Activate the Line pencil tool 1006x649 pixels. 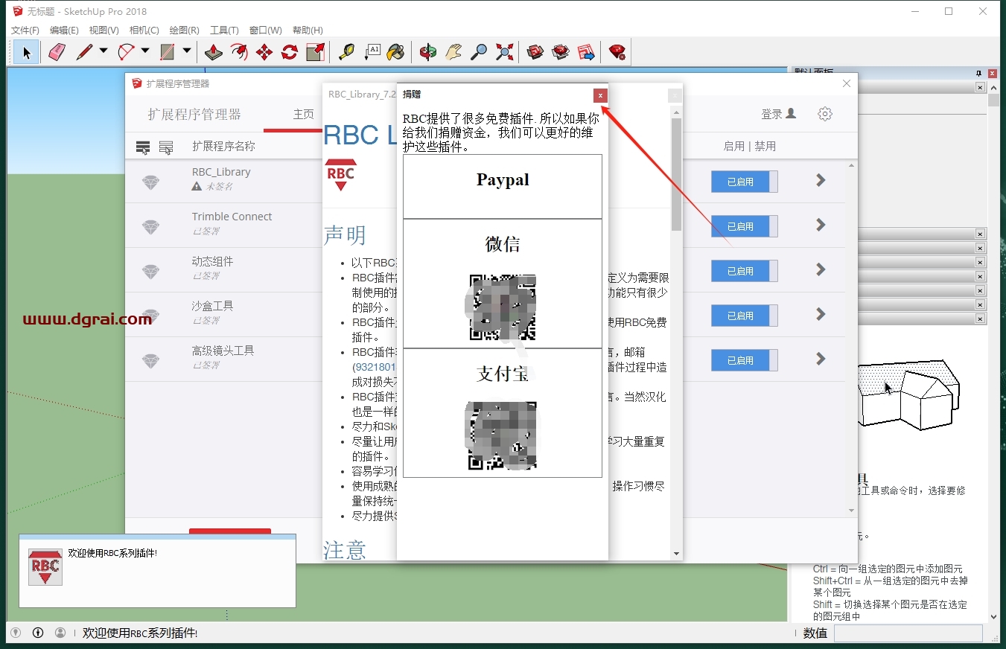point(84,52)
